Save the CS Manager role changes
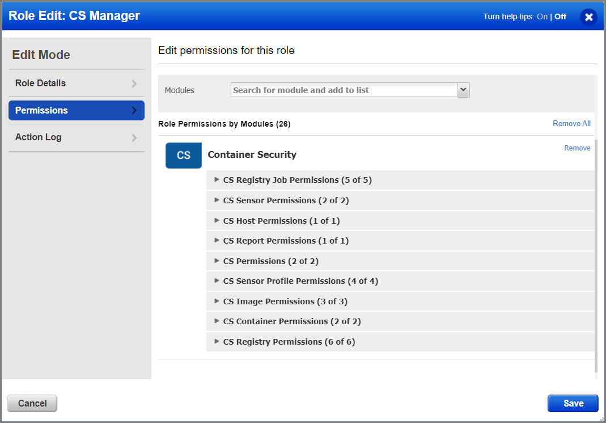The width and height of the screenshot is (606, 423). click(573, 403)
